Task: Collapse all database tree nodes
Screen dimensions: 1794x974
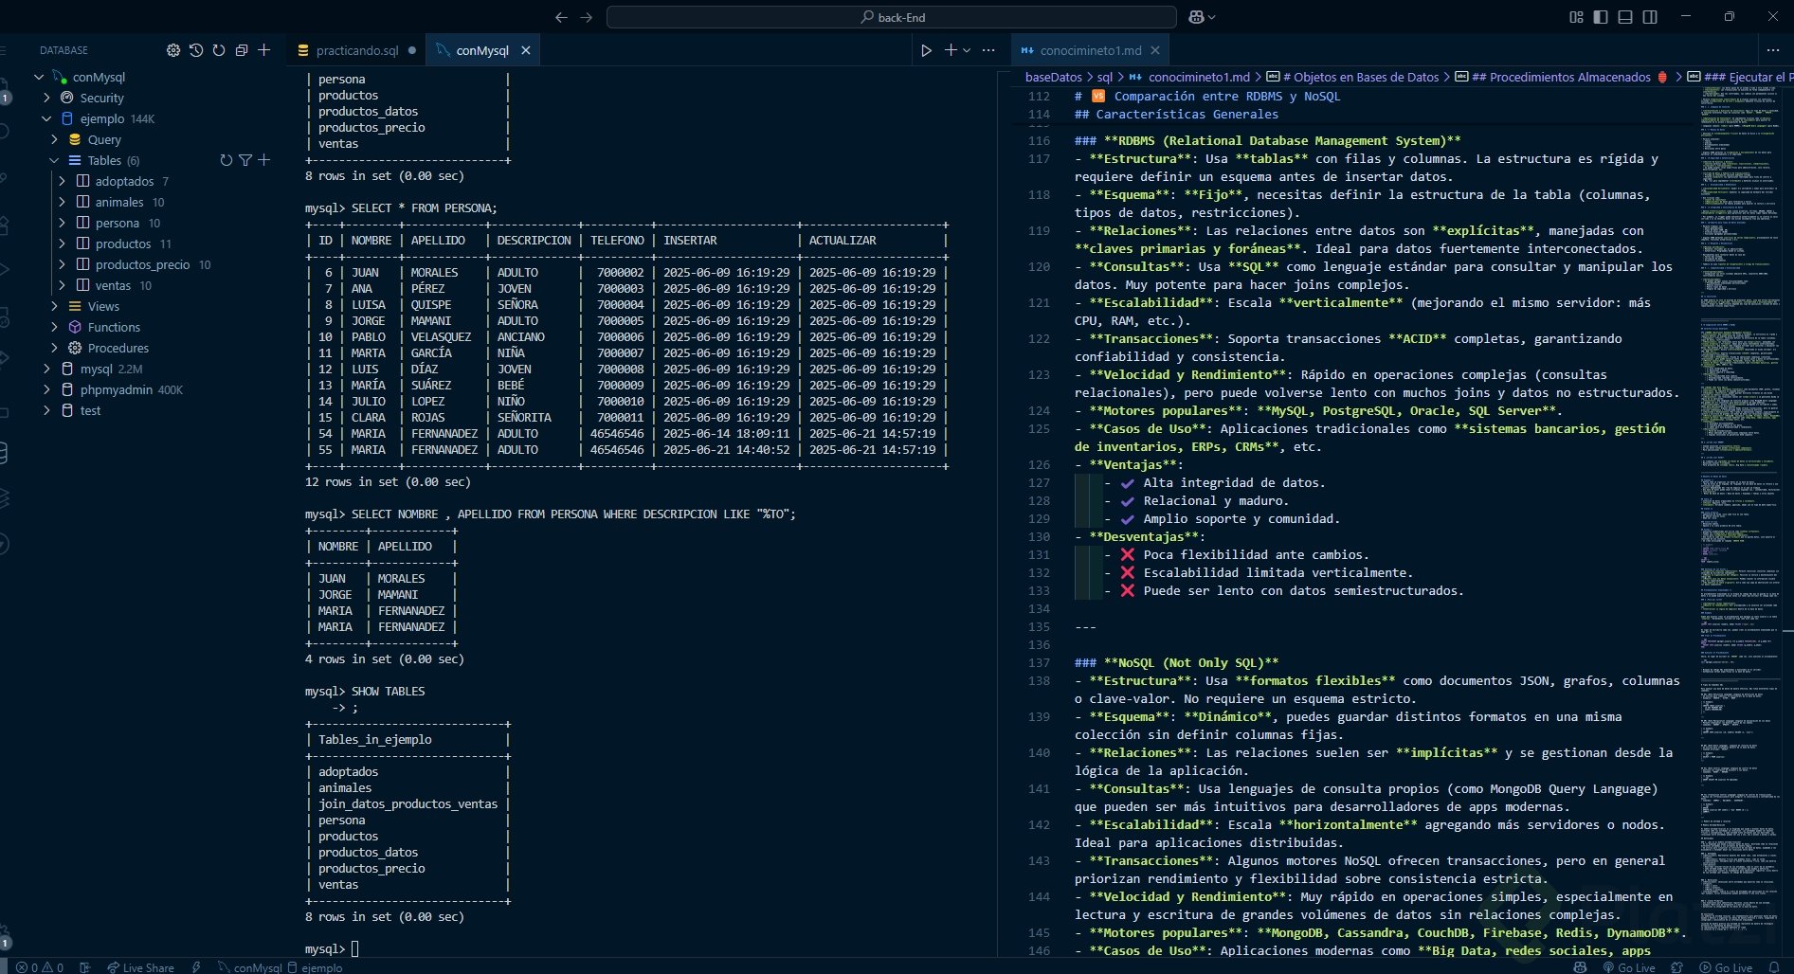Action: click(242, 50)
